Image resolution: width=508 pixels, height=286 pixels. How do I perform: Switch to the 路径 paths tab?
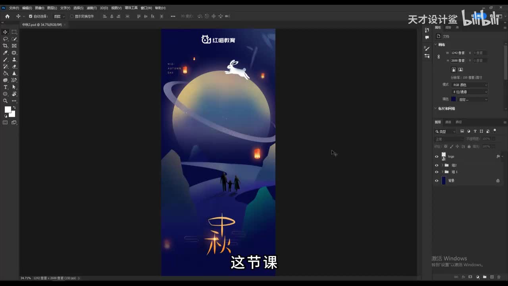point(459,122)
